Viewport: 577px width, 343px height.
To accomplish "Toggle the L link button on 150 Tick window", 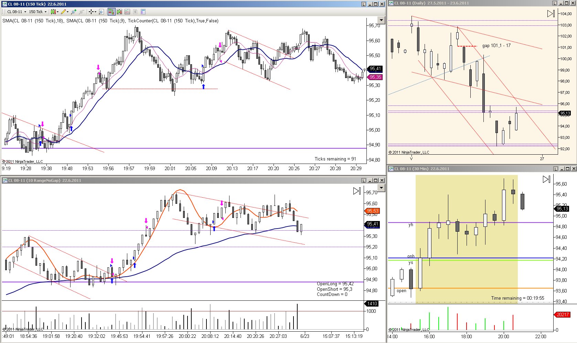I will [x=364, y=4].
